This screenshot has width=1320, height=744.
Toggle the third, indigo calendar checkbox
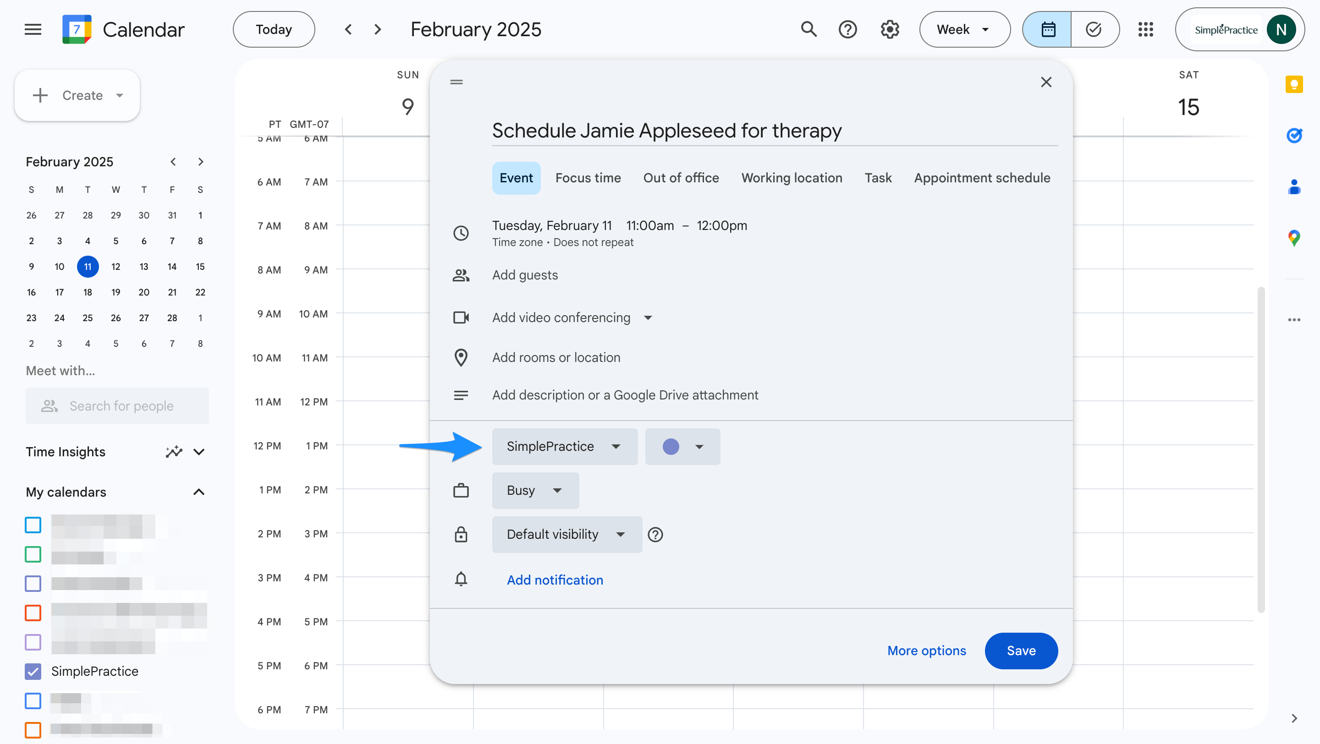point(33,583)
